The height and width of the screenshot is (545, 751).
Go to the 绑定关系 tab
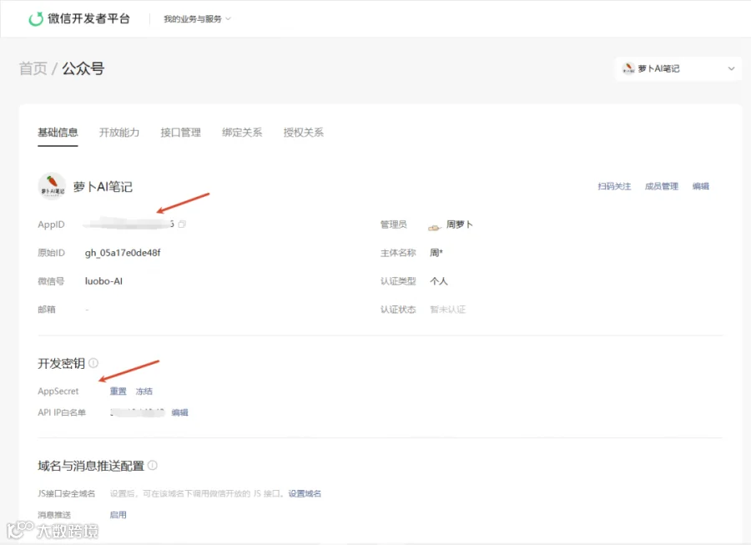click(242, 132)
